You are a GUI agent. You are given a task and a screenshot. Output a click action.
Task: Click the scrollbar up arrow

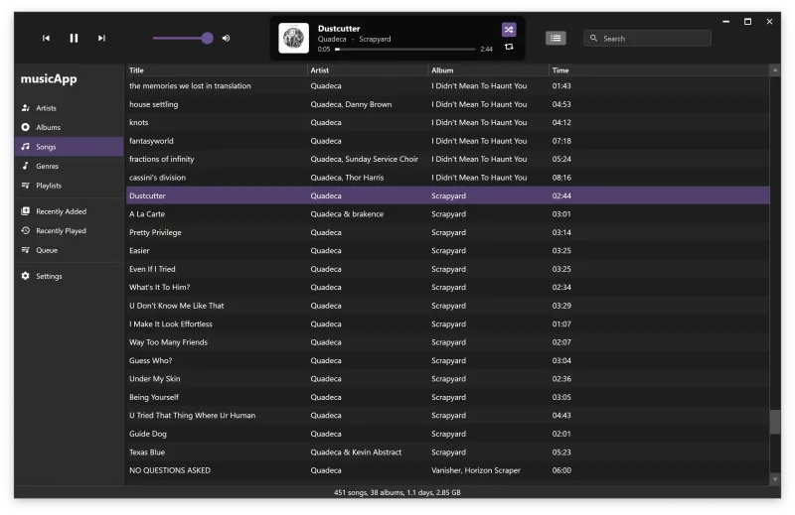[775, 70]
